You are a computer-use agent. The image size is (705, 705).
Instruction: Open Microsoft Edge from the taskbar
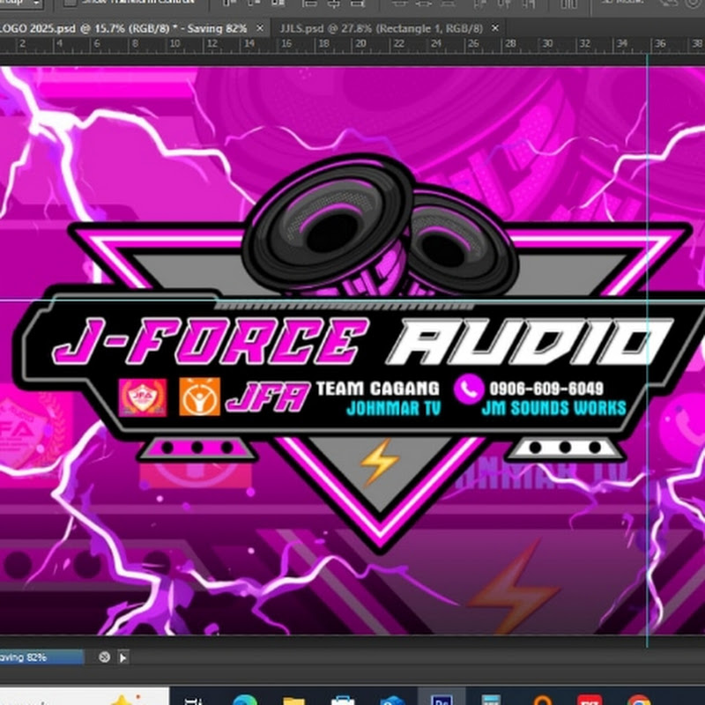[244, 699]
